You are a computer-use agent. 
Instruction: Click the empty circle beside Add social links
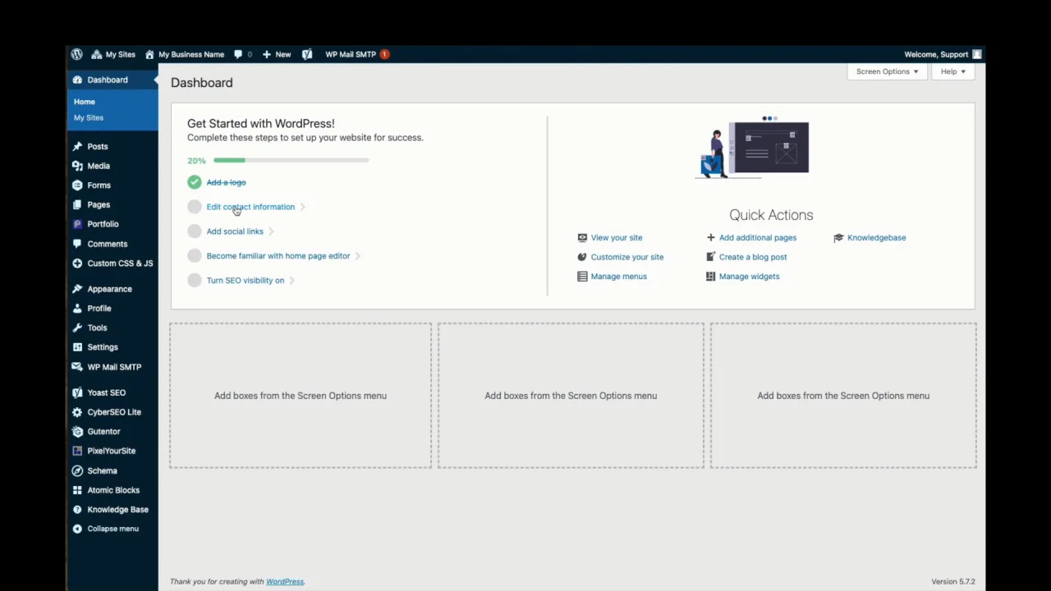(x=194, y=231)
